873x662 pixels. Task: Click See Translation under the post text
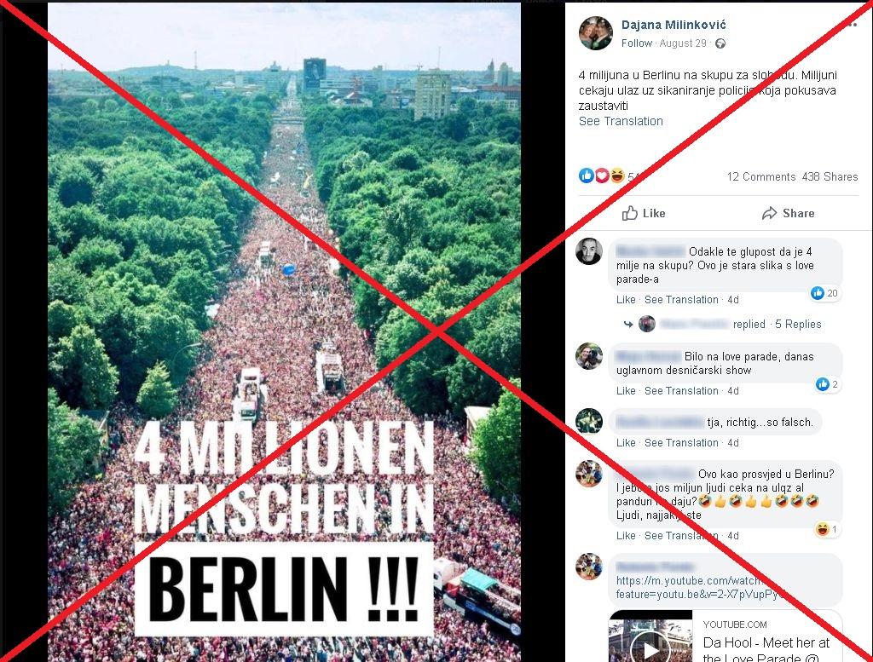621,121
